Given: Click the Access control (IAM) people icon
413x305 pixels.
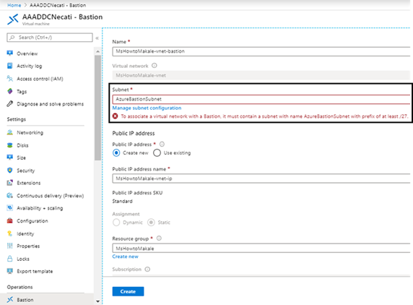Looking at the screenshot, I should pyautogui.click(x=9, y=78).
